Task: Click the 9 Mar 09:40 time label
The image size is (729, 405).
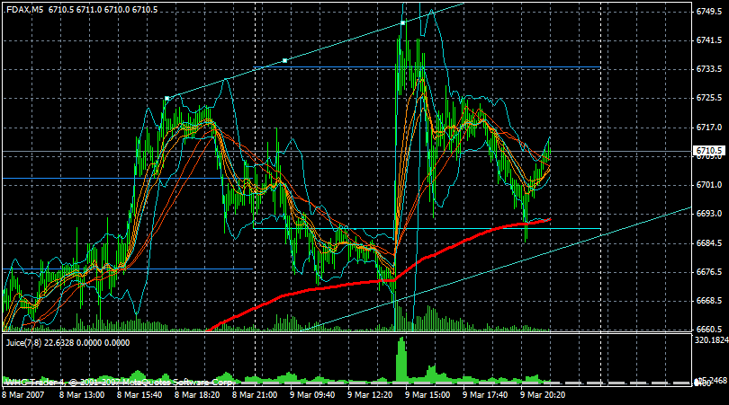Action: tap(312, 395)
